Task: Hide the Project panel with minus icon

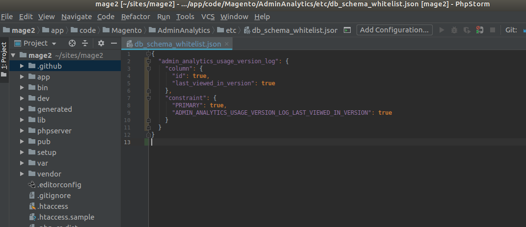Action: pos(114,43)
